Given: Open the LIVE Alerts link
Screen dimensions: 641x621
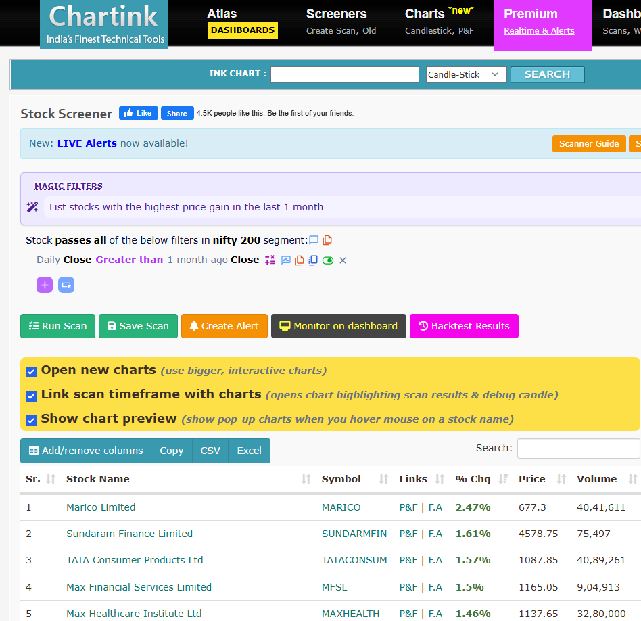Looking at the screenshot, I should (87, 143).
